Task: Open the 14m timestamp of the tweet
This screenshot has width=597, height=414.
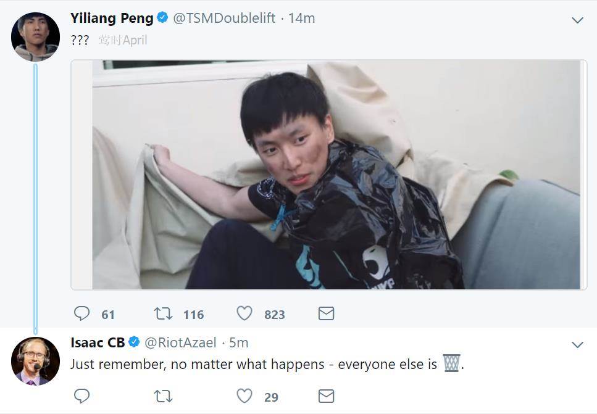Action: click(x=301, y=19)
